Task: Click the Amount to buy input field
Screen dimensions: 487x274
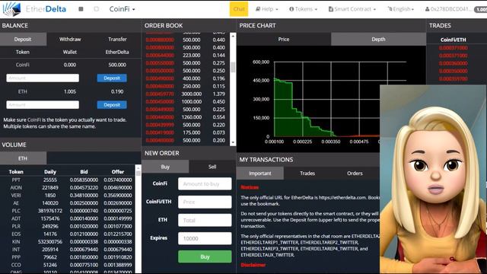Action: [x=205, y=184]
